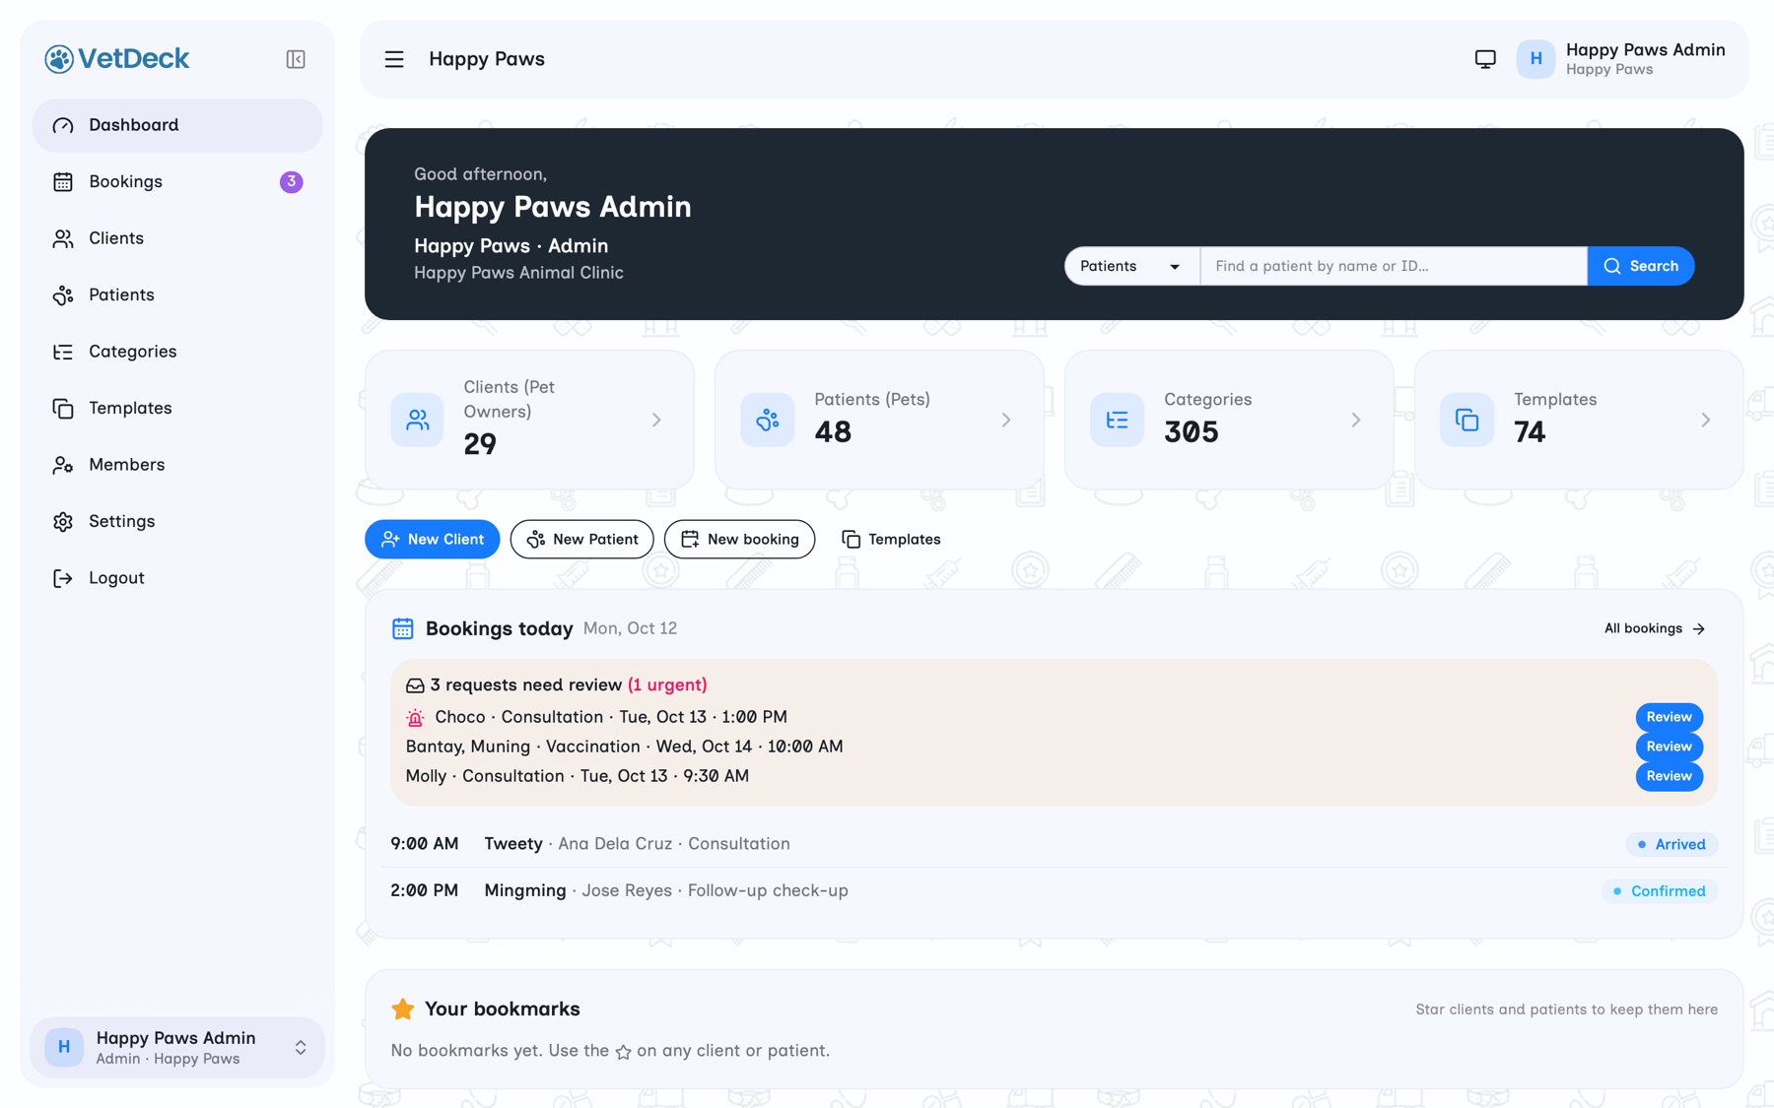Screen dimensions: 1774x1108
Task: Open Bookings in sidebar
Action: 177,182
